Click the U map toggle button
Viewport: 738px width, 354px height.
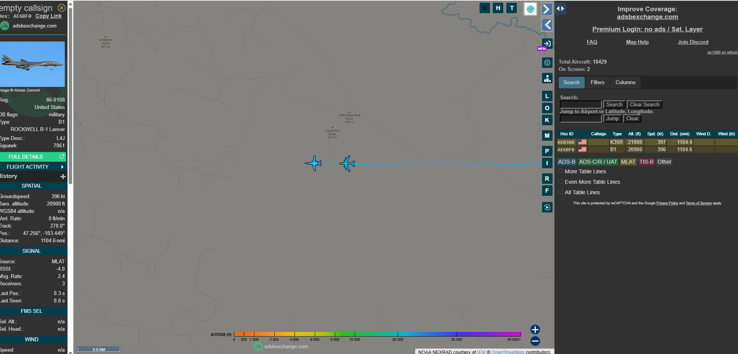coord(485,8)
